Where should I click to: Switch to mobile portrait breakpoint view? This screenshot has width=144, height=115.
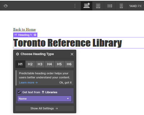tap(121, 6)
